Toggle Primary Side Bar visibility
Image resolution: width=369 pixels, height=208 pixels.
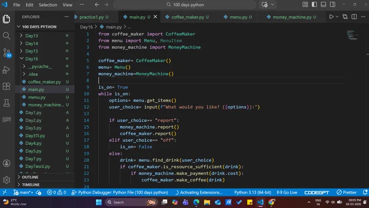pos(314,4)
